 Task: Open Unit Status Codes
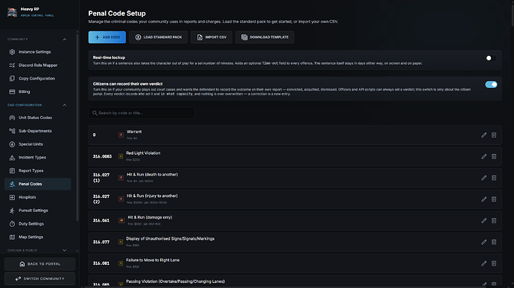tap(38, 118)
